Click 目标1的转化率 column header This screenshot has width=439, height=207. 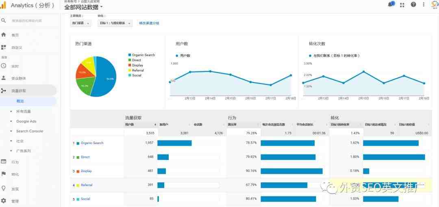[x=339, y=125]
